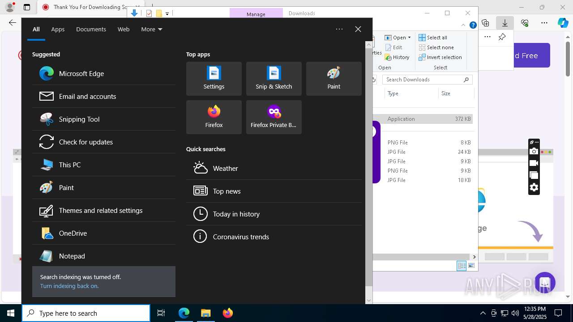
Task: Switch Explorer to large icons view
Action: (x=471, y=266)
